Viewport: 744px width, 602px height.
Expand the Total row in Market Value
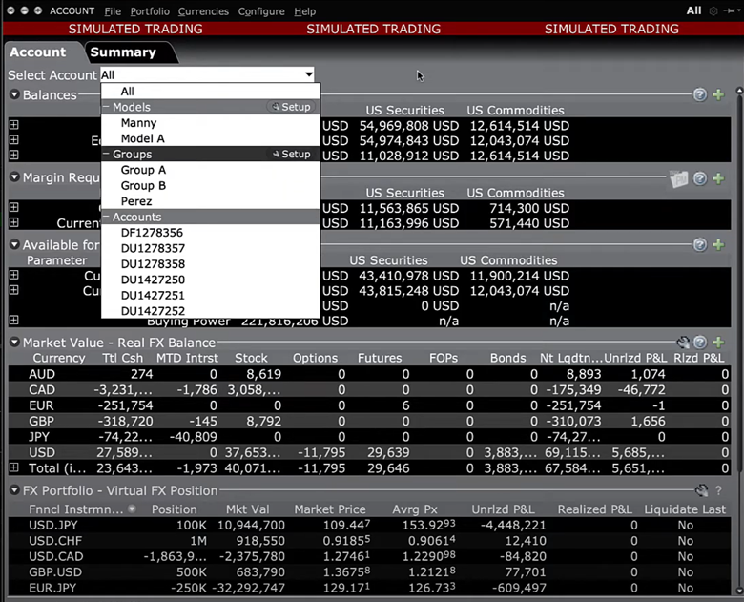point(13,467)
